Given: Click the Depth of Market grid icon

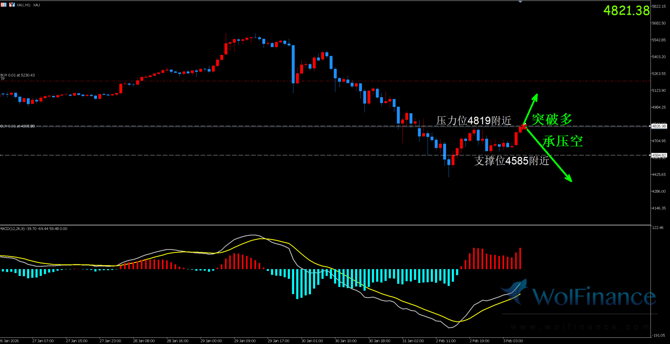Looking at the screenshot, I should pyautogui.click(x=4, y=5).
